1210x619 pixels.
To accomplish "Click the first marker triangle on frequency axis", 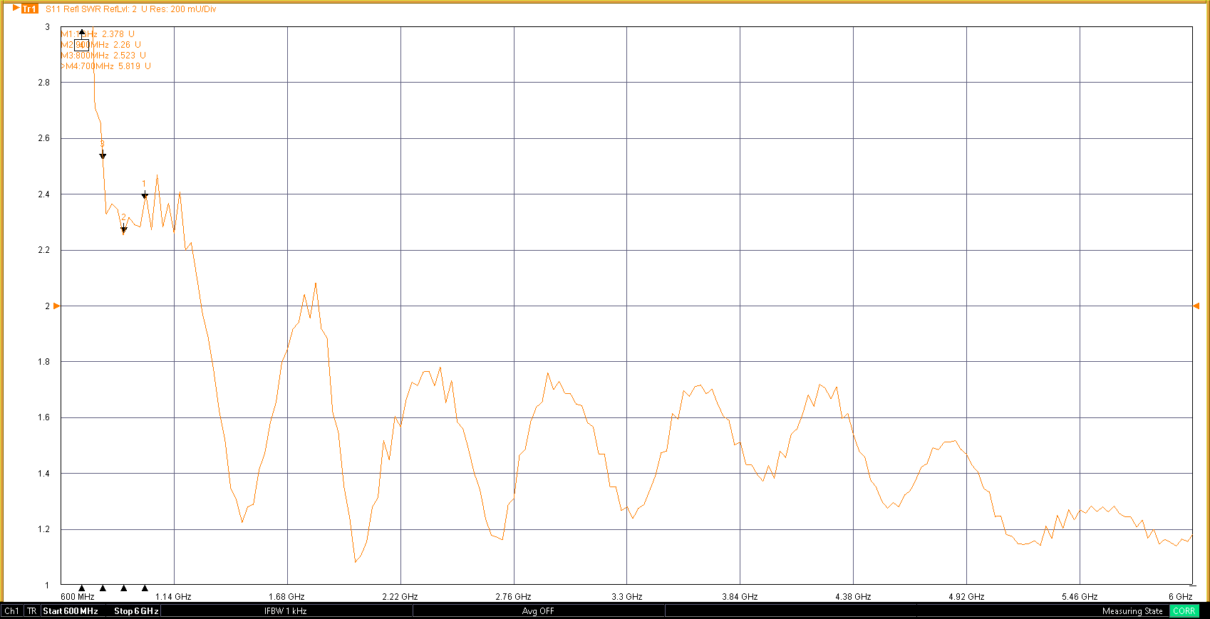I will (x=82, y=588).
